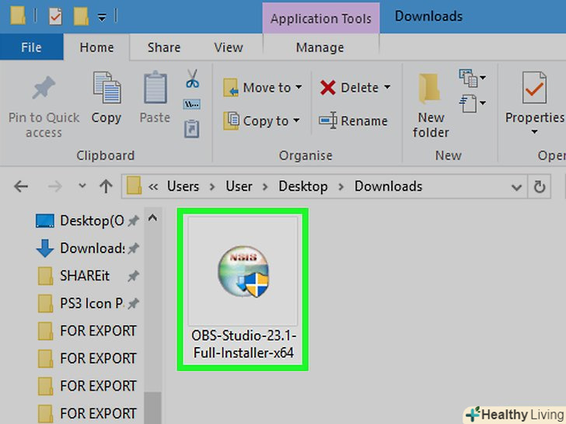Click the Properties icon in title bar
This screenshot has width=566, height=424.
pyautogui.click(x=55, y=16)
